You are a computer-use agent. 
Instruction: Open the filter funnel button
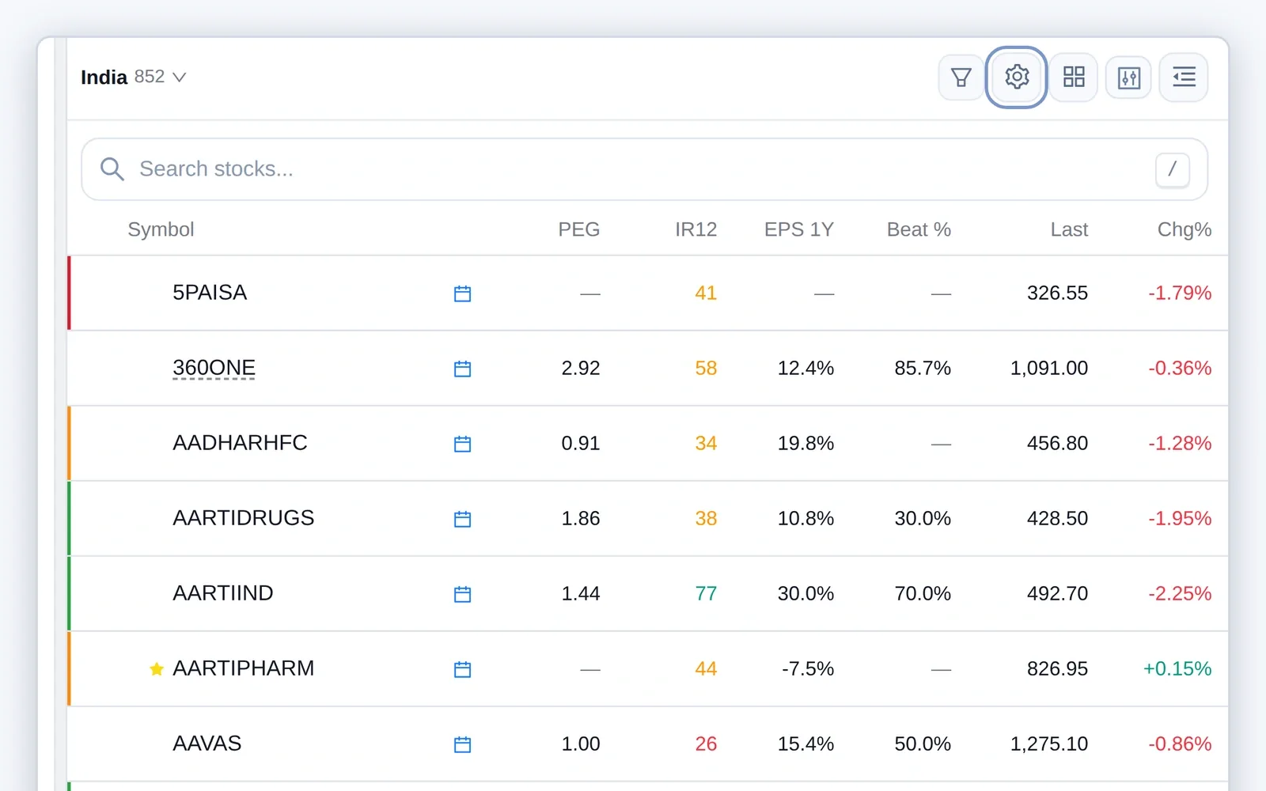pos(961,78)
